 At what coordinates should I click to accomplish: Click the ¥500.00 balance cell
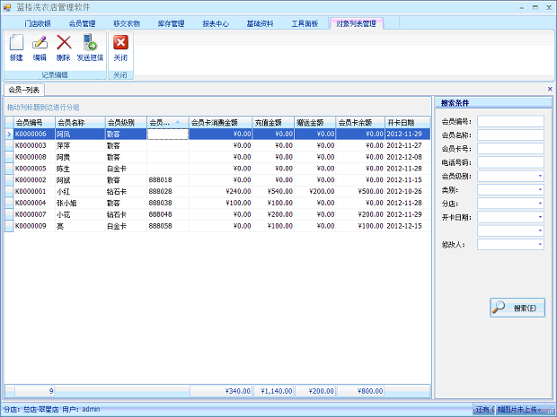[360, 192]
